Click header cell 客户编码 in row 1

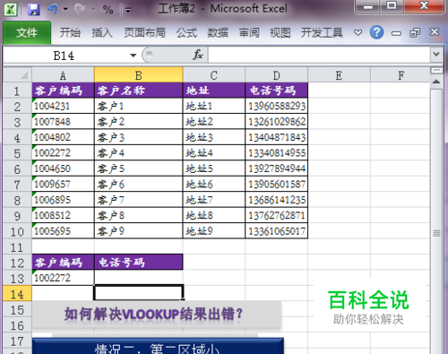tap(63, 91)
